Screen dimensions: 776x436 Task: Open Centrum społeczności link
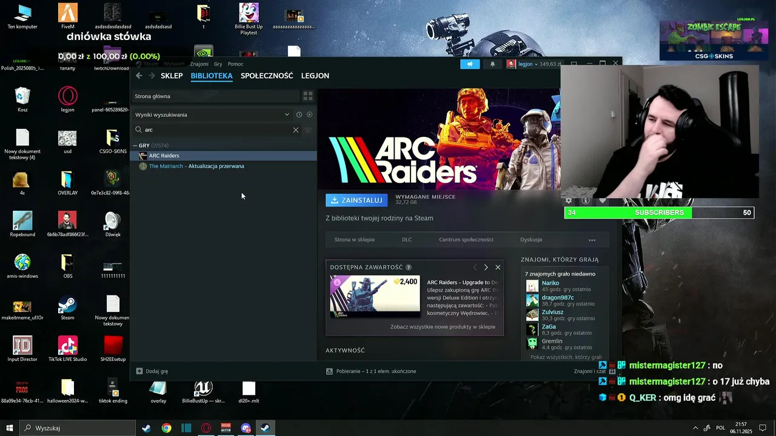tap(466, 240)
